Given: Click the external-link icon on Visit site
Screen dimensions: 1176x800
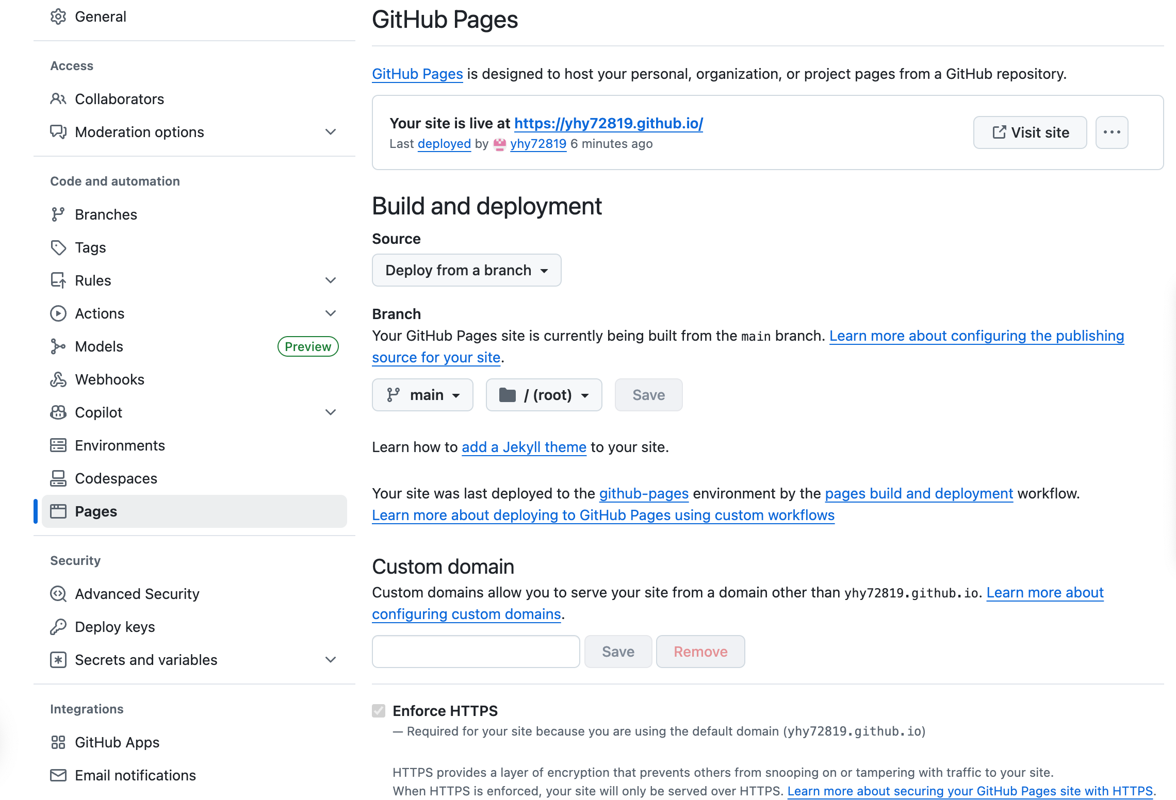Looking at the screenshot, I should tap(999, 132).
